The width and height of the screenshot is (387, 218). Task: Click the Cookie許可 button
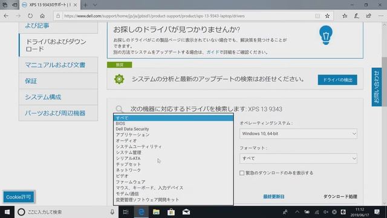pos(19,197)
